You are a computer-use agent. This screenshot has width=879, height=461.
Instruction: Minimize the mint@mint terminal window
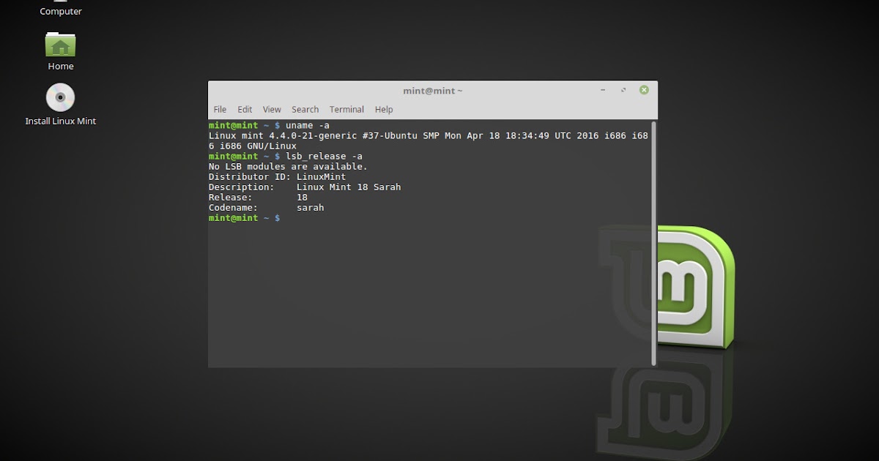(603, 90)
